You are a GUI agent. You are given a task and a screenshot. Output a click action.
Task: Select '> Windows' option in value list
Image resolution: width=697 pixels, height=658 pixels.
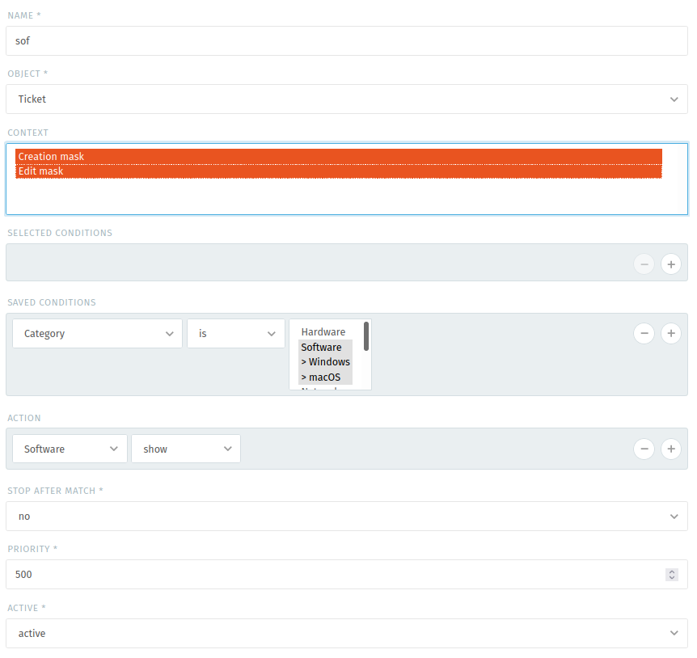point(326,362)
